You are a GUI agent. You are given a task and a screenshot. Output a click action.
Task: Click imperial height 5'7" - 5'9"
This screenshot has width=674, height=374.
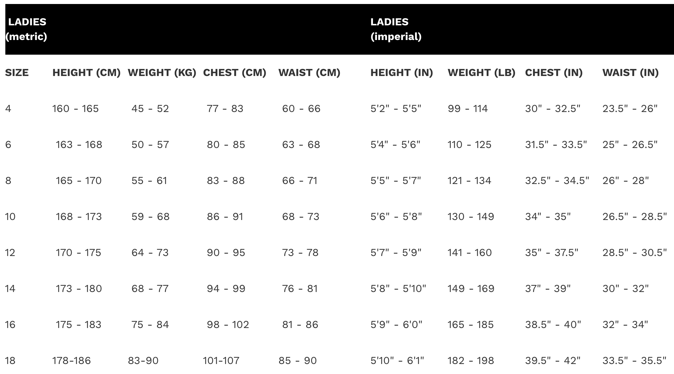(x=396, y=253)
